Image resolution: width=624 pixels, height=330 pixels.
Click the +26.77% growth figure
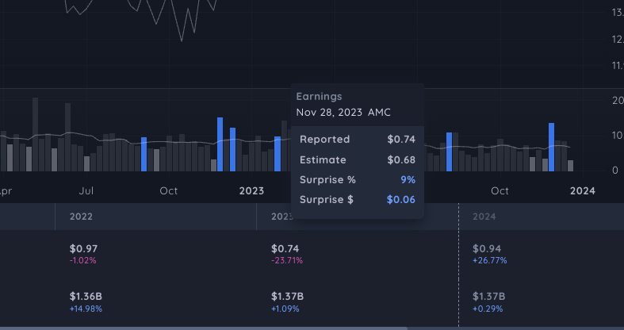pyautogui.click(x=489, y=260)
